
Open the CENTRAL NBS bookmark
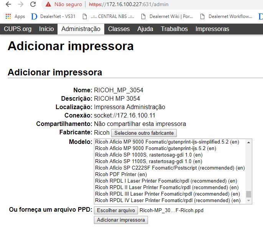(x=108, y=16)
